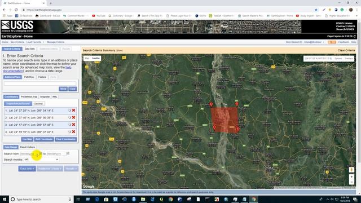
Task: Click map marker number 1
Action: click(x=211, y=105)
